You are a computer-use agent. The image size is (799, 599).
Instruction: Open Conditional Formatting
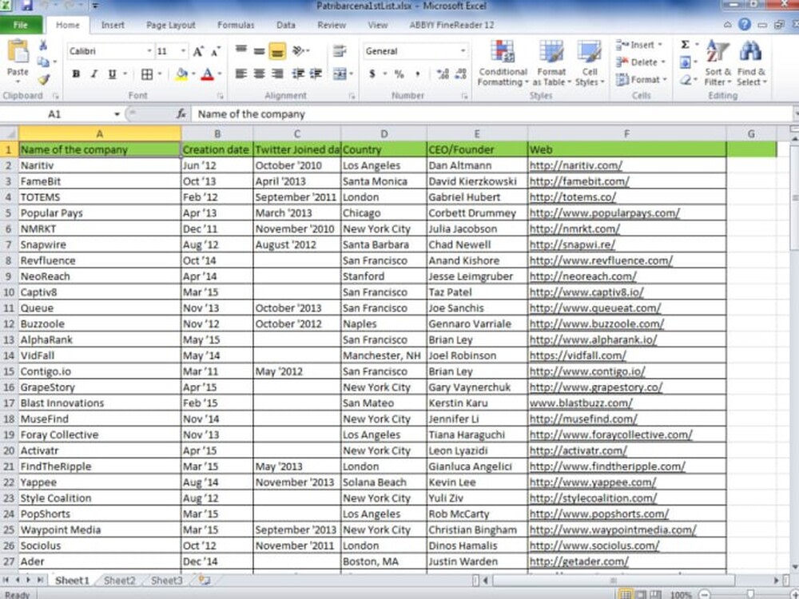pos(503,63)
